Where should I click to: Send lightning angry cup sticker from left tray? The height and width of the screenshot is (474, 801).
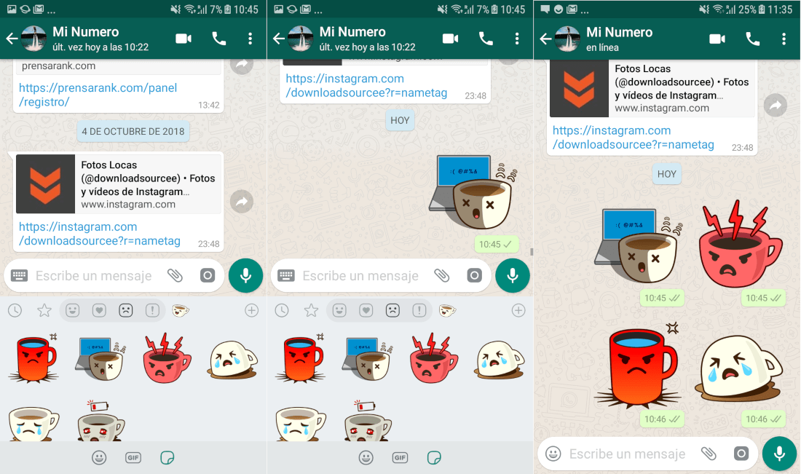(x=167, y=358)
